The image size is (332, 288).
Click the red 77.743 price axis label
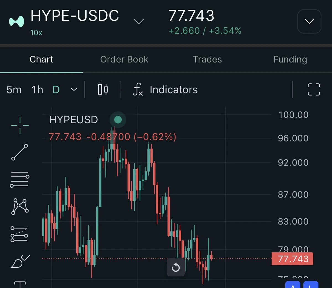pyautogui.click(x=292, y=259)
